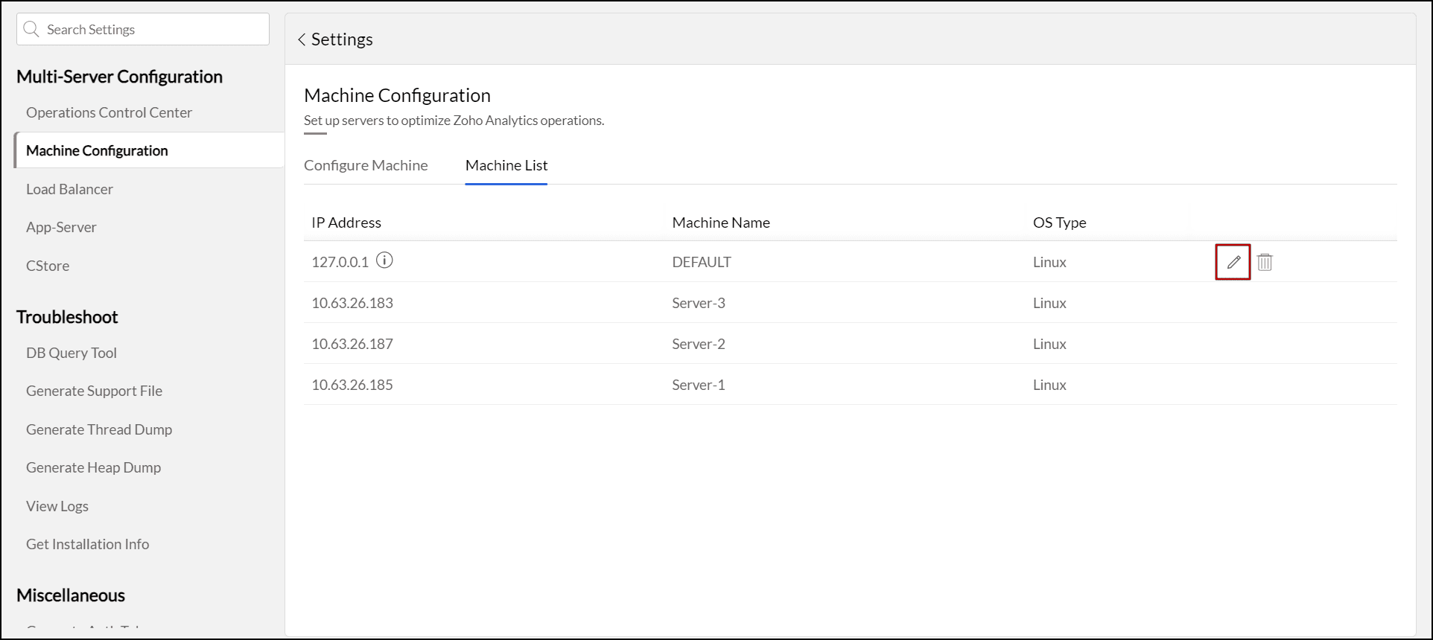Click the delete trash icon for DEFAULT machine
Viewport: 1433px width, 640px height.
coord(1265,262)
